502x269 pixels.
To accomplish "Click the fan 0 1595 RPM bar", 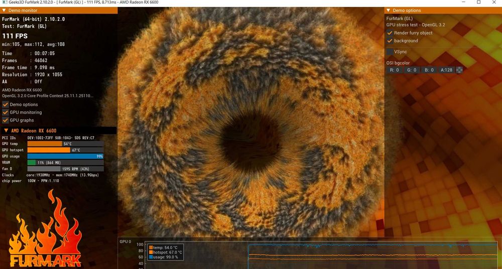I will pos(66,169).
